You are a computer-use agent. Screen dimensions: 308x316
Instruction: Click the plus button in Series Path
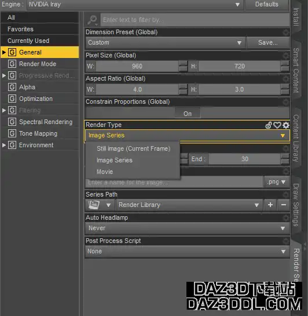270,205
